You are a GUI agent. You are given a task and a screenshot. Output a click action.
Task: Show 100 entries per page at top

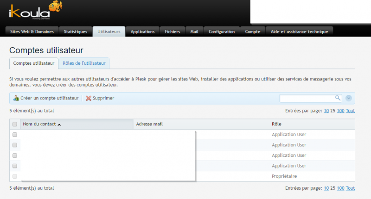click(340, 111)
